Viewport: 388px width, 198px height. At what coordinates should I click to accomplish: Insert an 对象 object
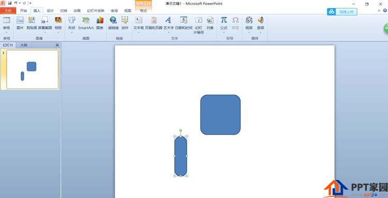point(210,23)
